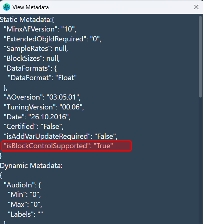Click the "Certified": "False" line

pos(34,126)
